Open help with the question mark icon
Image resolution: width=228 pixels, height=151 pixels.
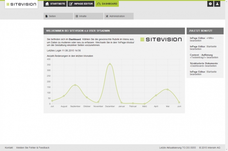coord(210,4)
